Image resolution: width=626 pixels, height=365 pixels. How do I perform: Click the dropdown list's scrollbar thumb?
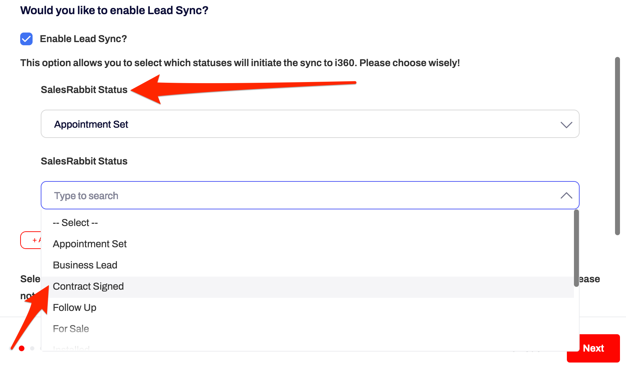576,248
